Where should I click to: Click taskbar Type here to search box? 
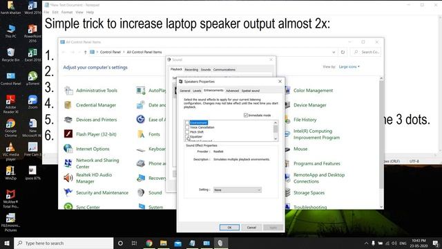(x=64, y=243)
